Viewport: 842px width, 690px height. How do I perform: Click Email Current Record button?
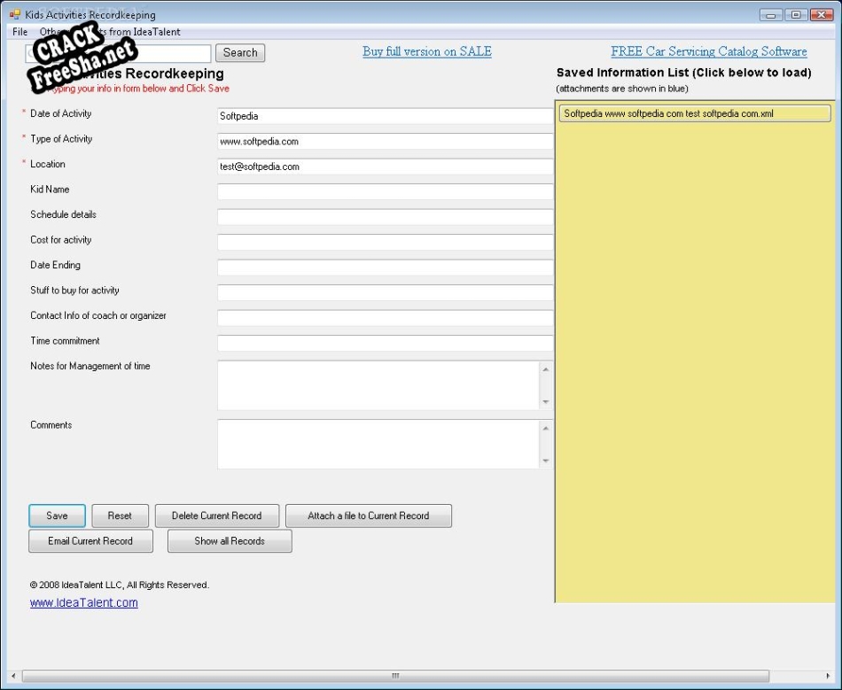tap(90, 541)
